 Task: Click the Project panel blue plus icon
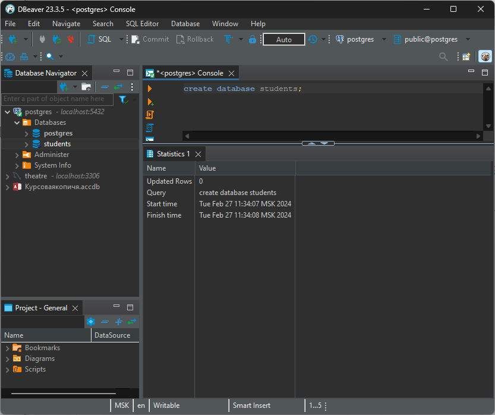119,322
